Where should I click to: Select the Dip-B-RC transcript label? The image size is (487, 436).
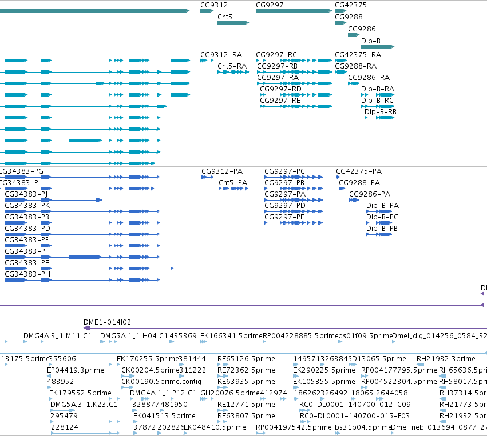(x=377, y=101)
